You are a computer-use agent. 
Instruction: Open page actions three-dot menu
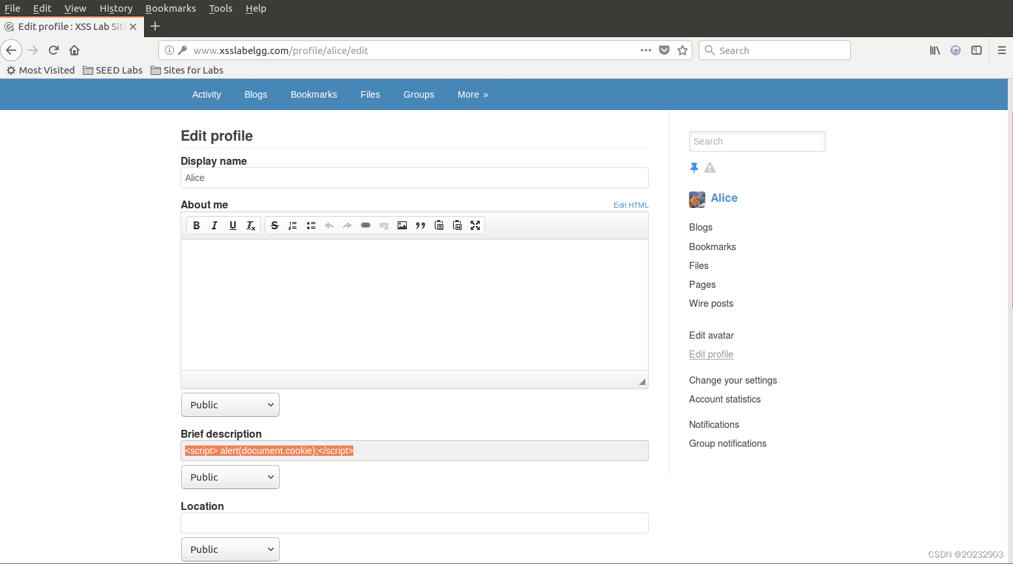point(646,50)
